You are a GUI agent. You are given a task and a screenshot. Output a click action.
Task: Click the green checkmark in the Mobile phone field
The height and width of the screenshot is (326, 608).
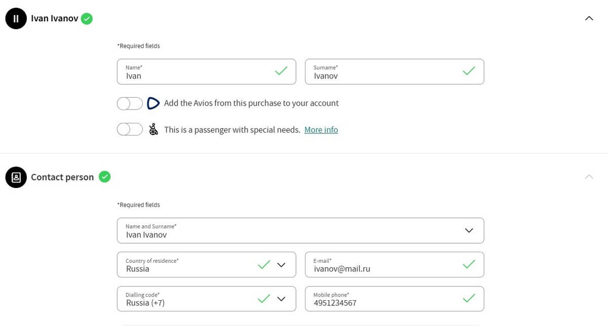coord(469,298)
